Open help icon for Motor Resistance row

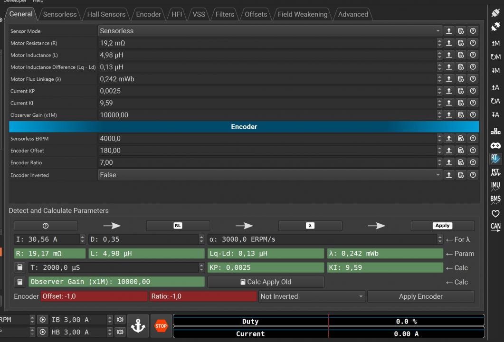pos(473,43)
